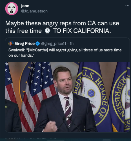The image size is (131, 141).
Task: Open the @JcJaneJetson handle link
Action: 34,11
